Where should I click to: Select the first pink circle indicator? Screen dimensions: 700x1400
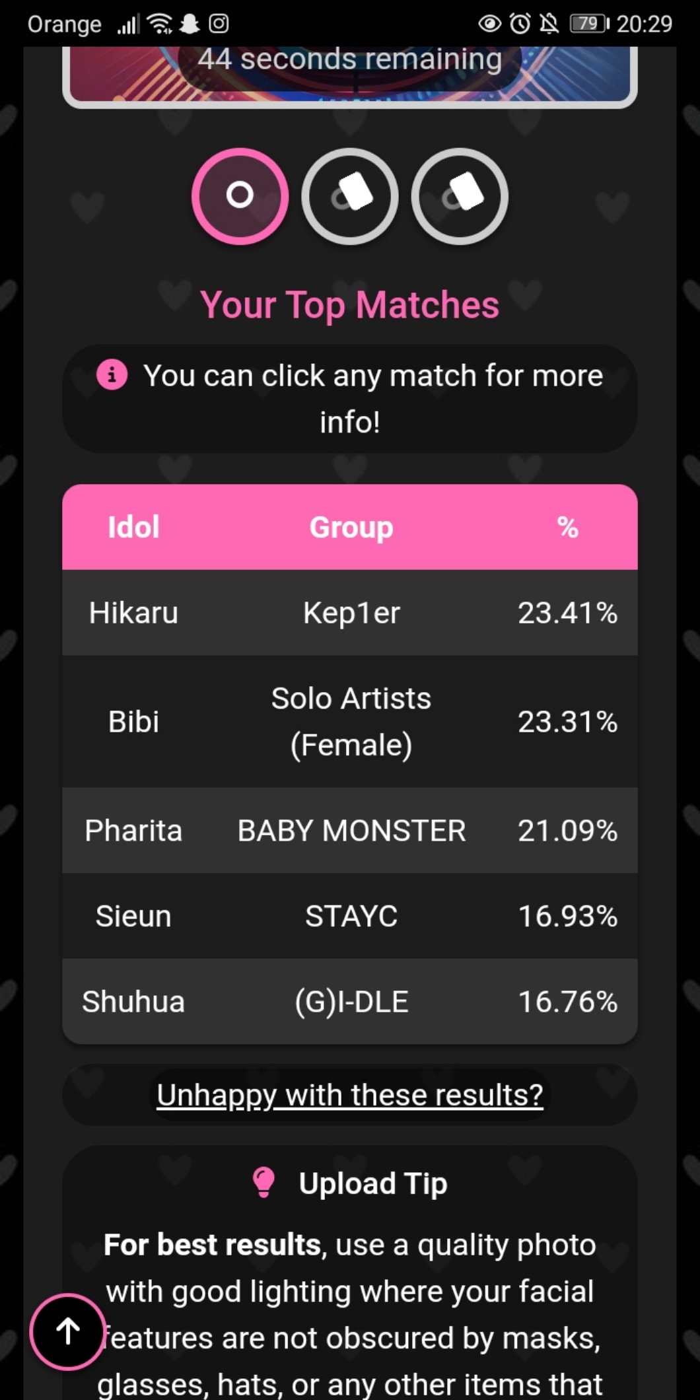240,196
